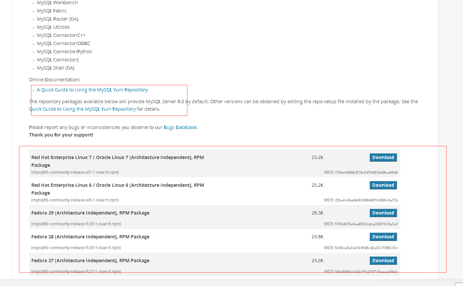
Task: Select the MySQL Workbench list item
Action: 57,3
